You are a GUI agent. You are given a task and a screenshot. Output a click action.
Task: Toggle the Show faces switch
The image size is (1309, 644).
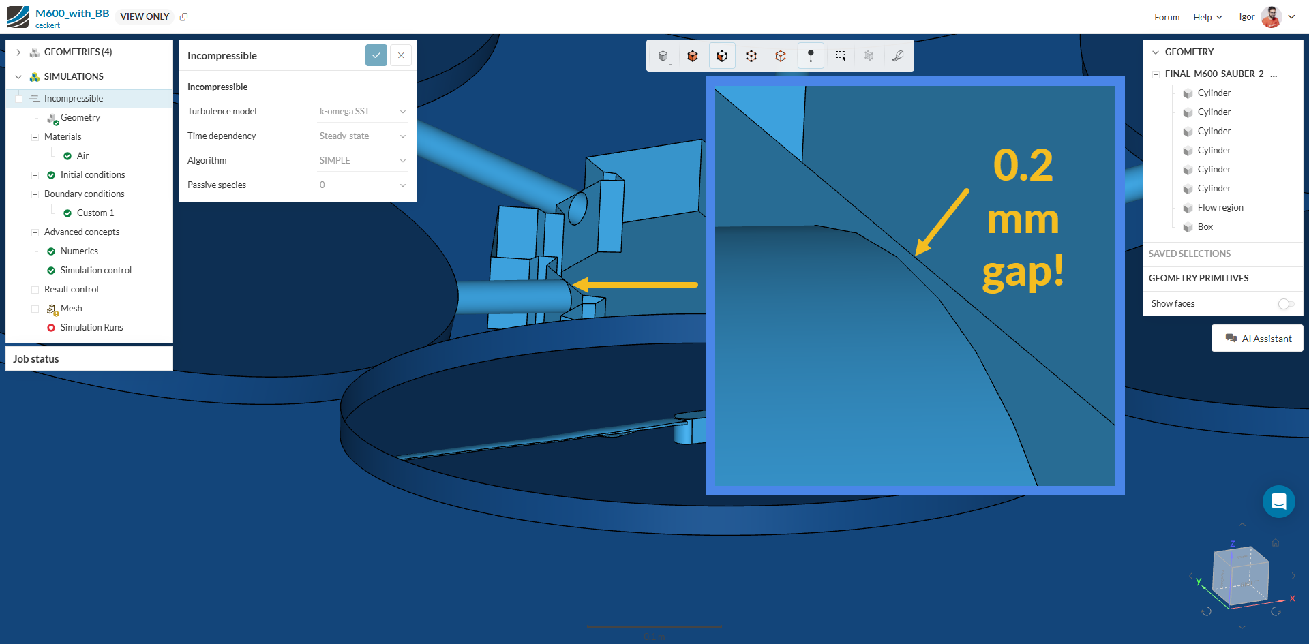click(x=1285, y=304)
